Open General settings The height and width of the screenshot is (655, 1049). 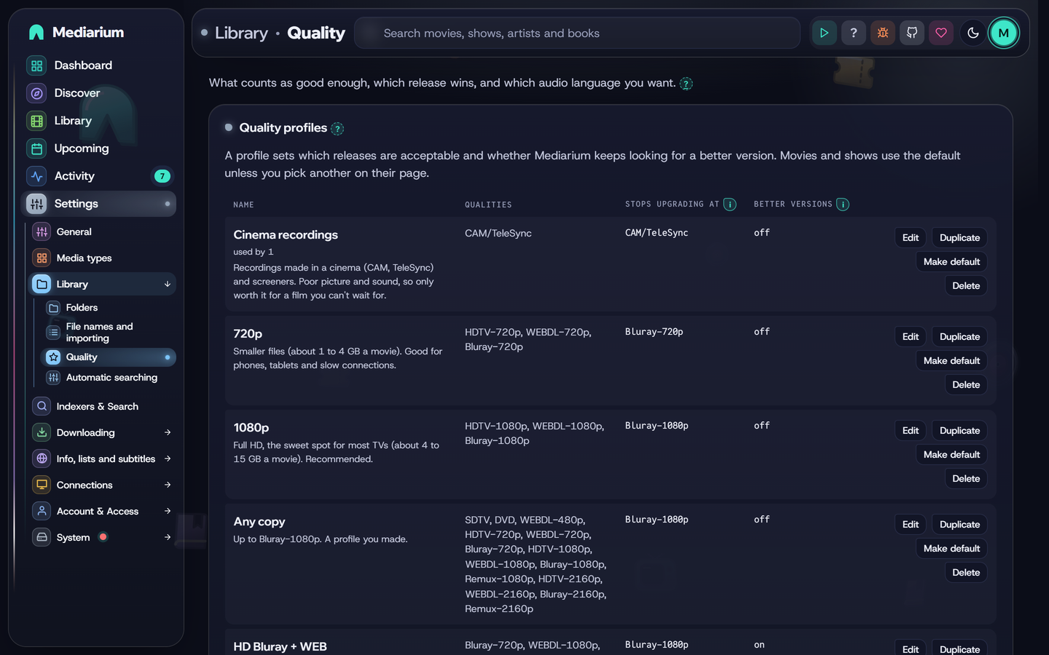point(102,231)
